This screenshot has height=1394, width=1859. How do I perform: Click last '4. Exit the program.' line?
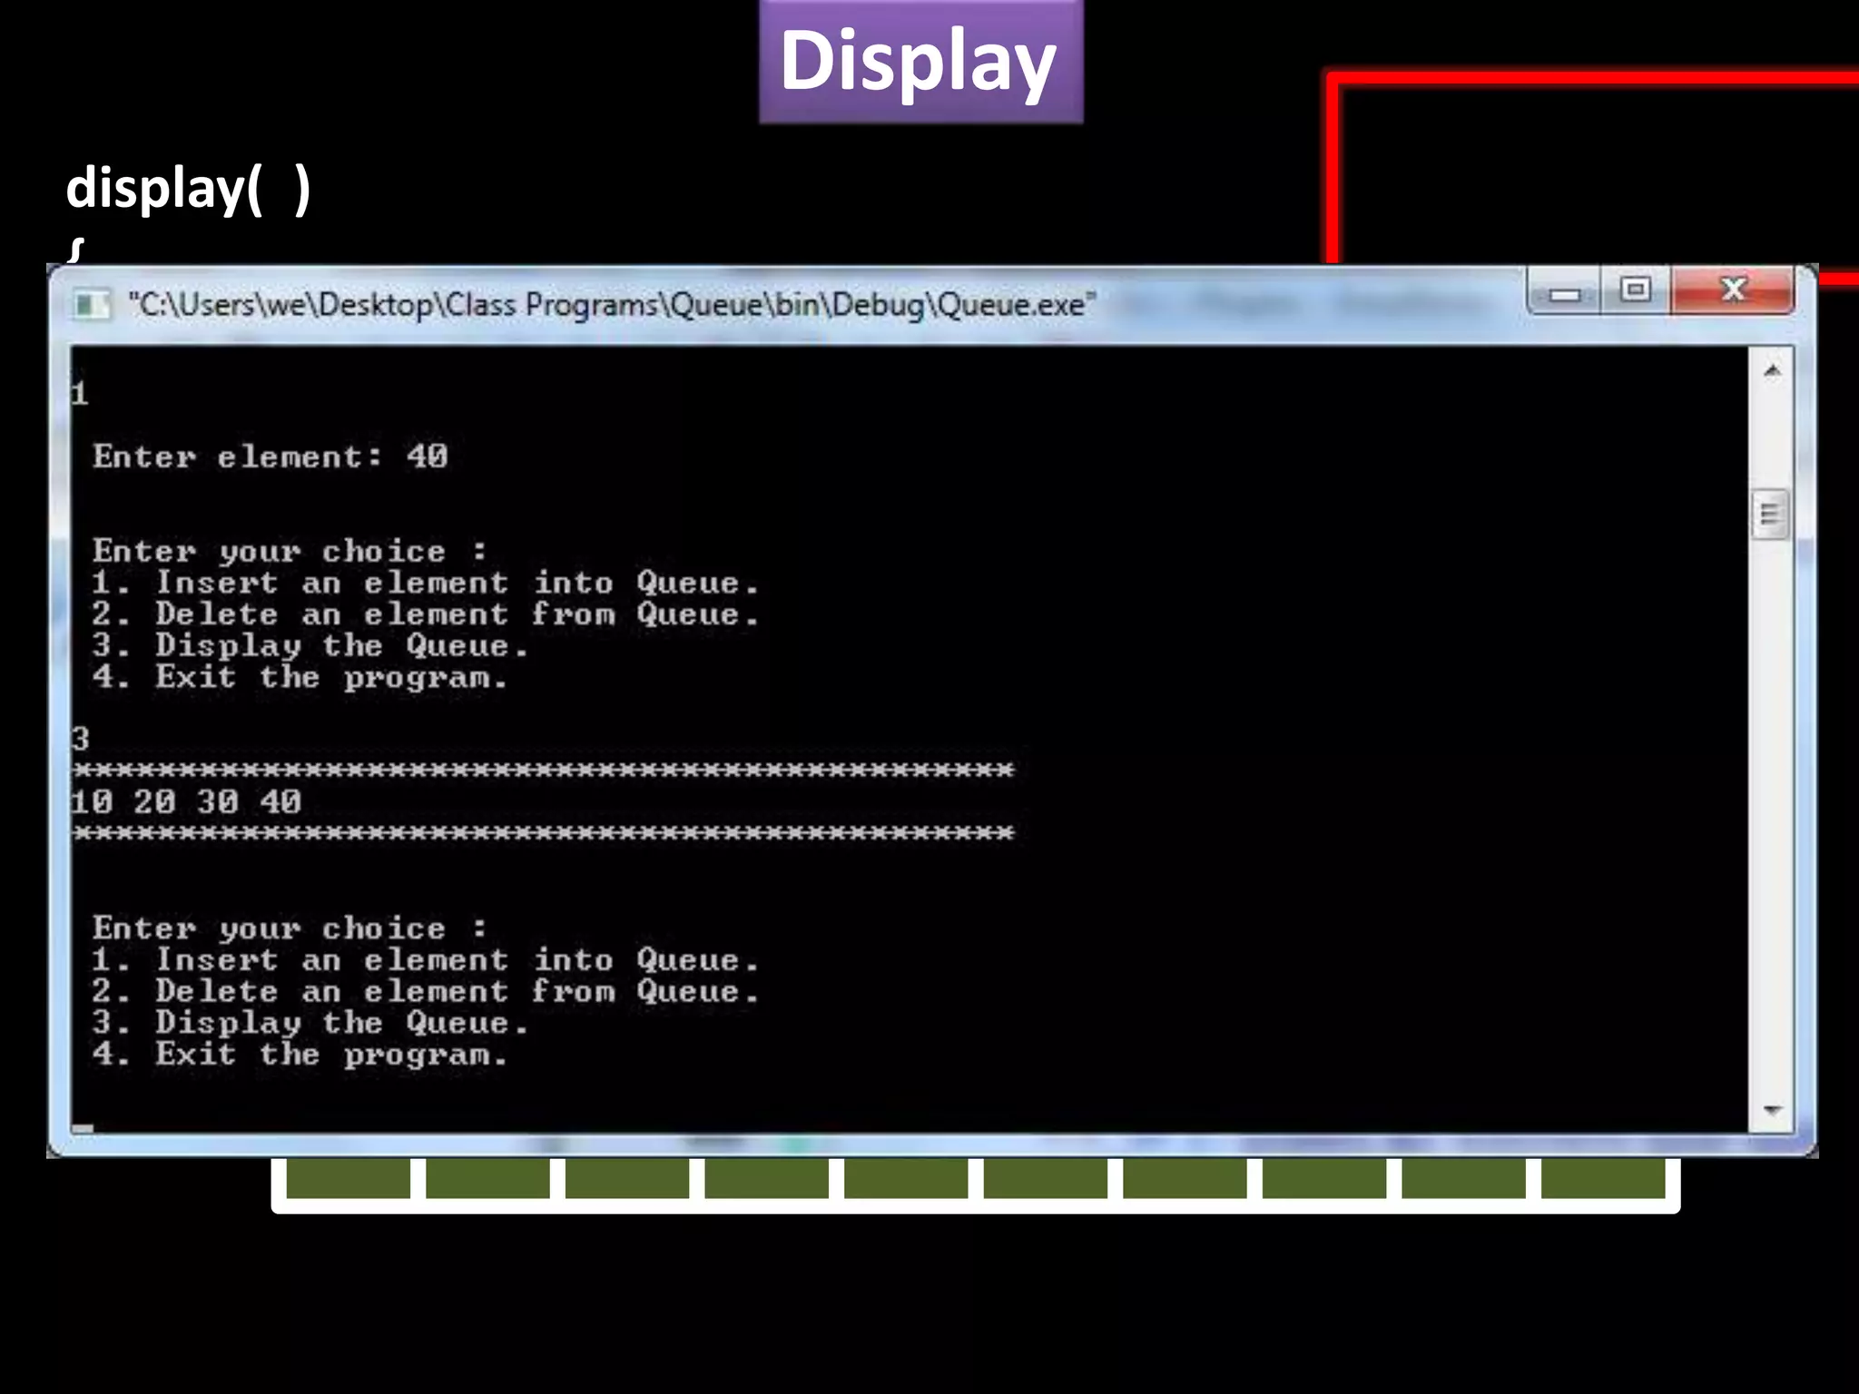tap(299, 1055)
